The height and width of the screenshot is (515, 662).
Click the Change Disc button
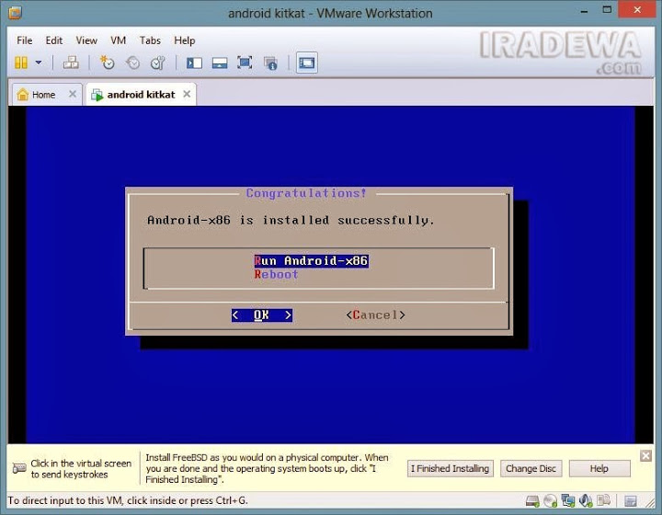click(531, 469)
